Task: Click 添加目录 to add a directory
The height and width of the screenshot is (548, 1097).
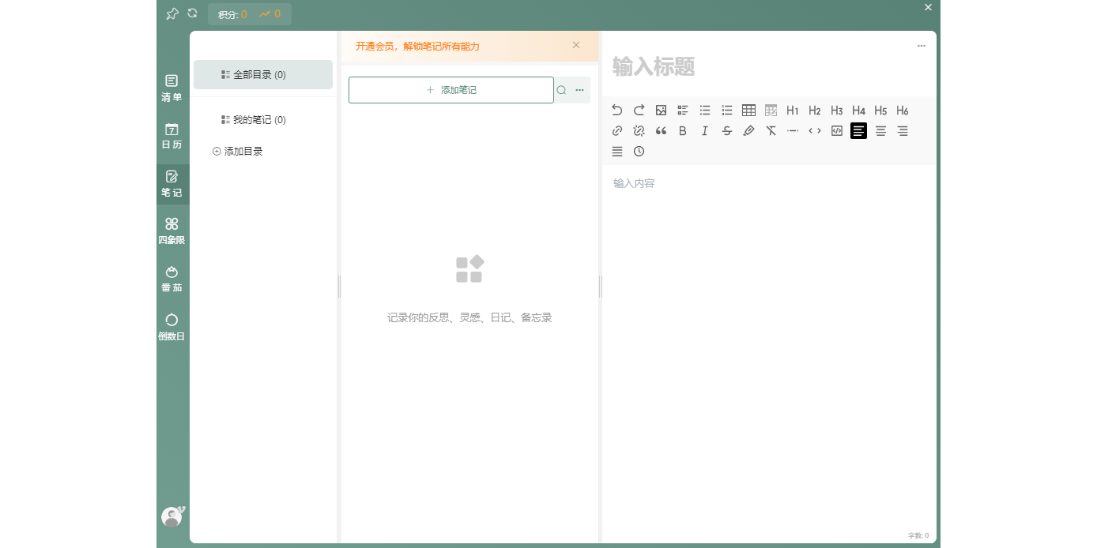Action: click(239, 151)
